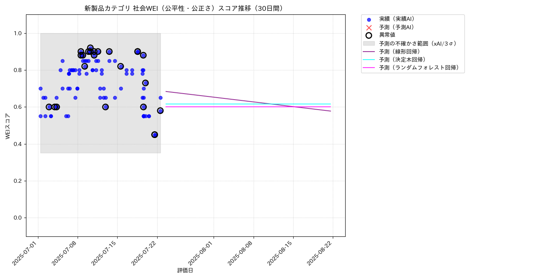Click legend label 予測（ランダムフォレスト回帰）

pos(420,68)
